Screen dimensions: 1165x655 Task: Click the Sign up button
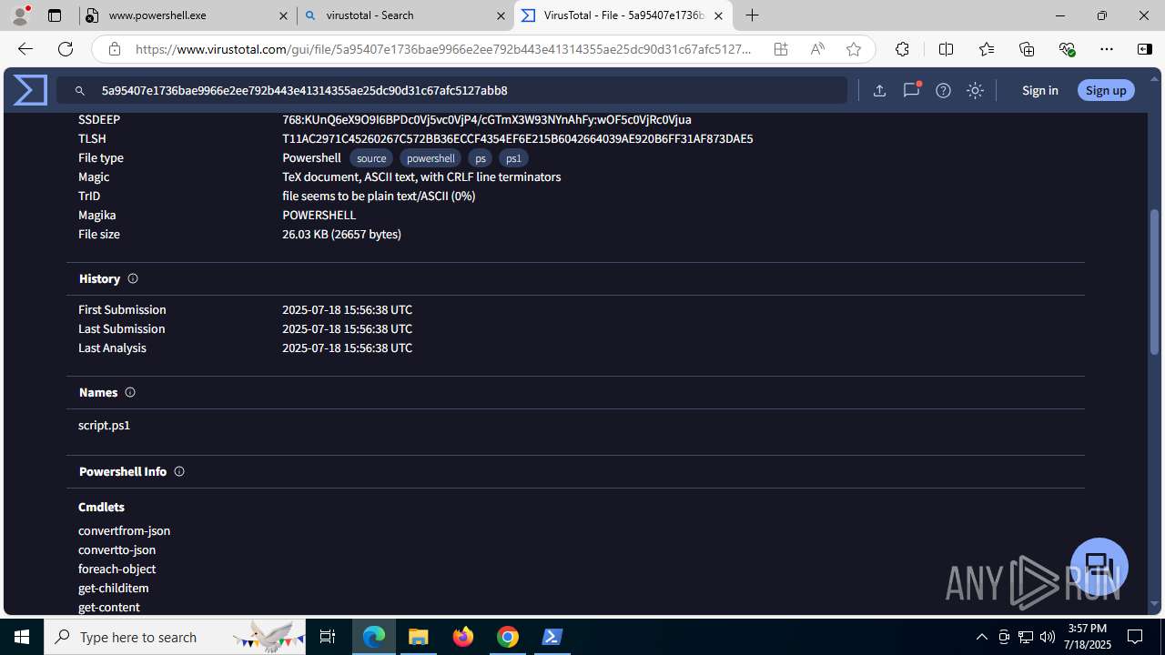[1106, 90]
